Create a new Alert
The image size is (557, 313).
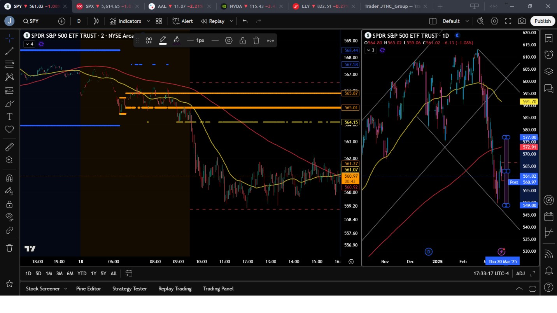click(x=182, y=21)
